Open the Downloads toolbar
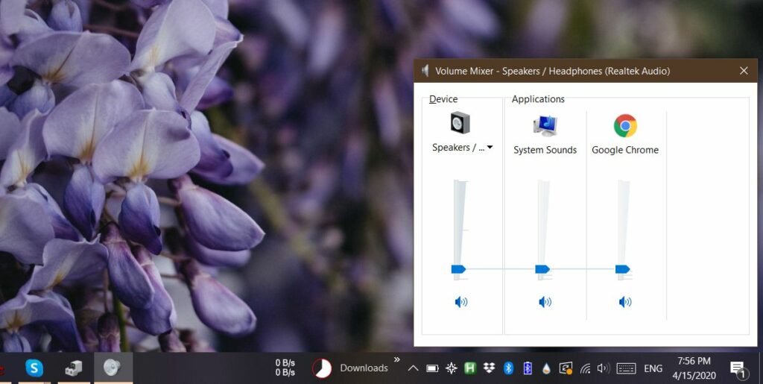Viewport: 763px width, 384px height. pos(364,368)
